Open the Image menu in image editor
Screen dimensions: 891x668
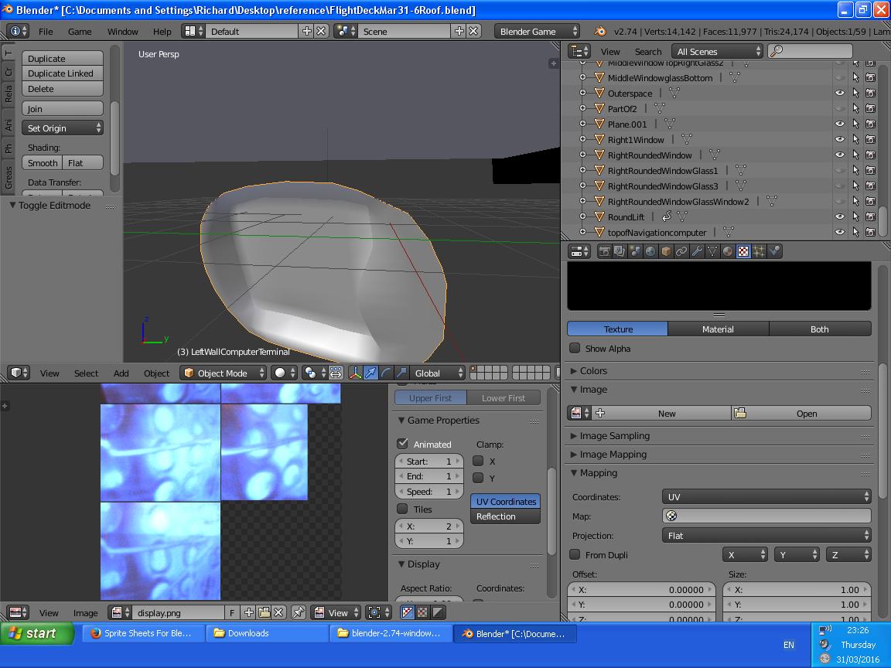click(x=85, y=613)
